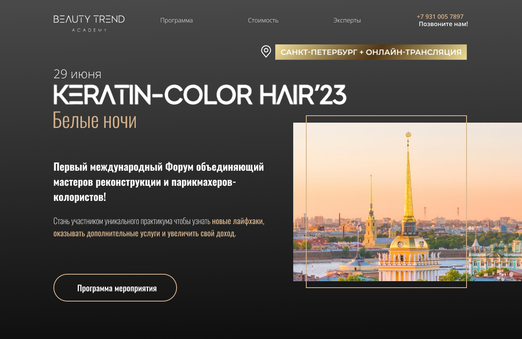522x339 pixels.
Task: Click the 29 июня date text
Action: click(77, 74)
